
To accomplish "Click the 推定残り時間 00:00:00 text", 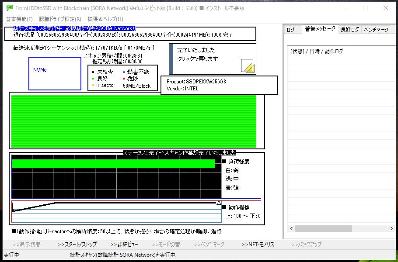I will 117,61.
